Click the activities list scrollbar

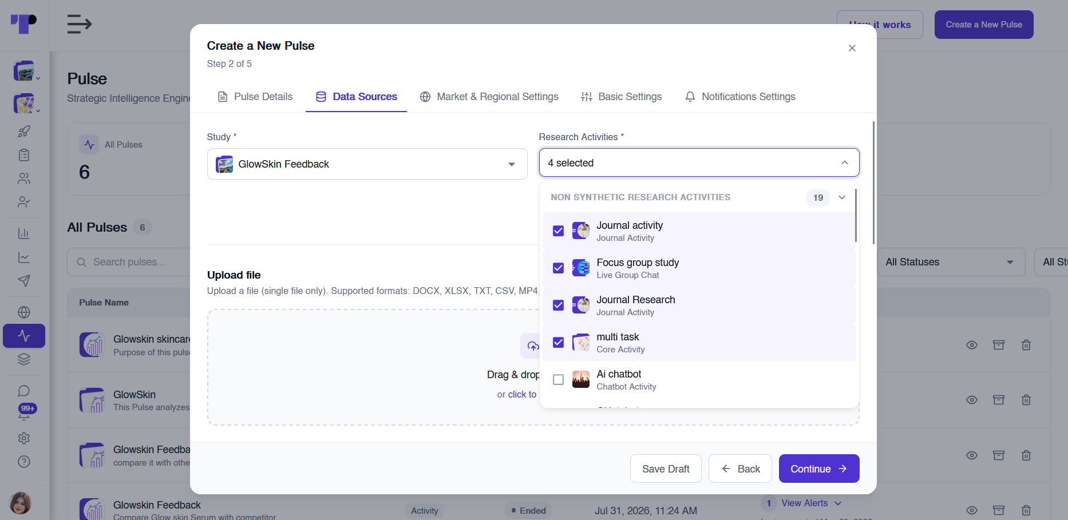tap(856, 215)
